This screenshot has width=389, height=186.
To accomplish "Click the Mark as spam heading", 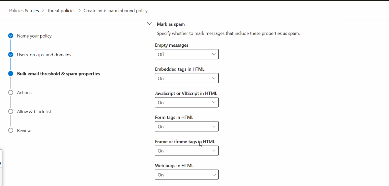I will click(171, 24).
